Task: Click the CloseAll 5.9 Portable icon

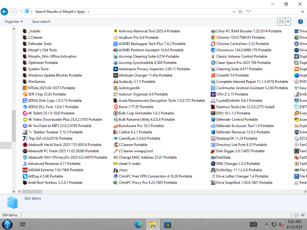Action: click(x=213, y=75)
